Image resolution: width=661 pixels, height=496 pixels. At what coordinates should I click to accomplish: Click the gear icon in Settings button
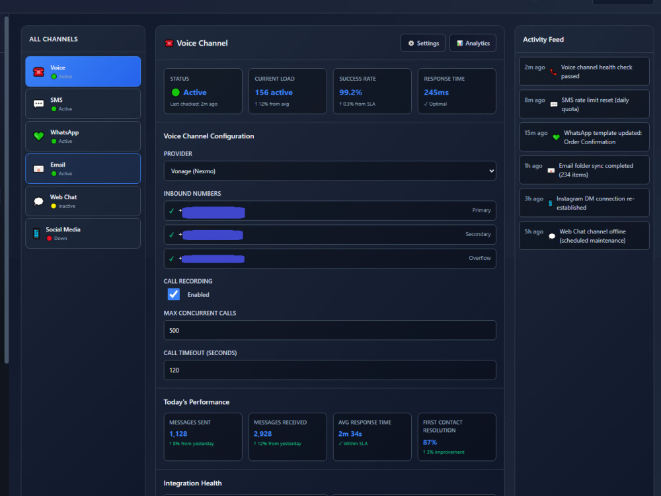411,43
